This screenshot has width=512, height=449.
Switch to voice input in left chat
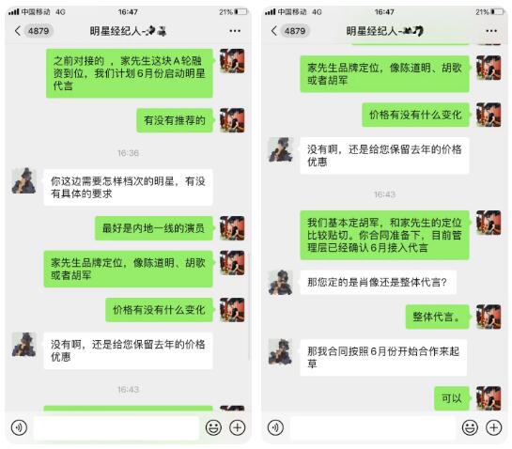click(x=19, y=427)
